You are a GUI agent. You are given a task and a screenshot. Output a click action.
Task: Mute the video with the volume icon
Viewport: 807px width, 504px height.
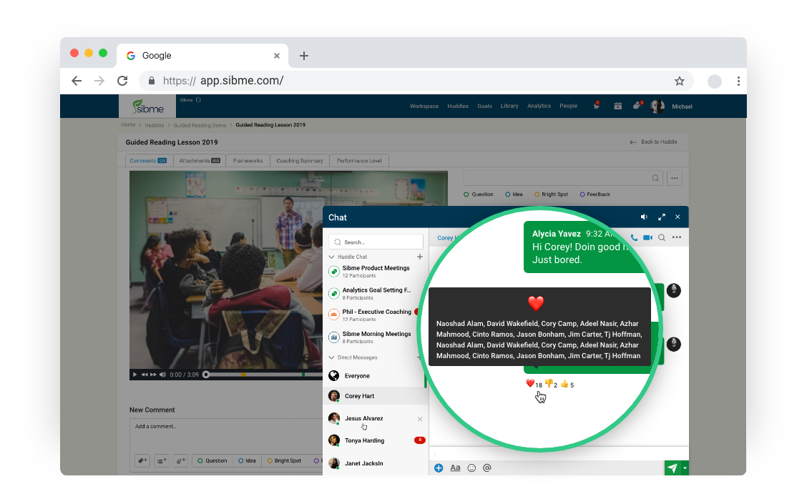pos(162,375)
